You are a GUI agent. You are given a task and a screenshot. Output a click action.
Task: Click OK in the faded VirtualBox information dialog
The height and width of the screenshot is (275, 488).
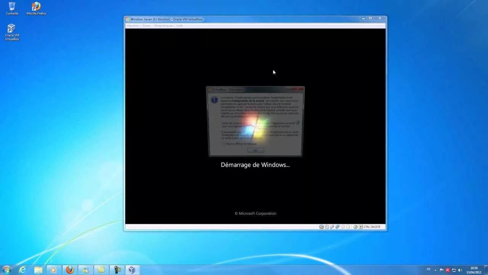point(255,150)
